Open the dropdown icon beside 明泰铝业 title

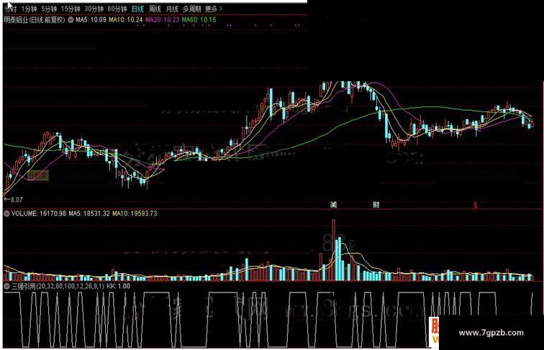tap(71, 19)
